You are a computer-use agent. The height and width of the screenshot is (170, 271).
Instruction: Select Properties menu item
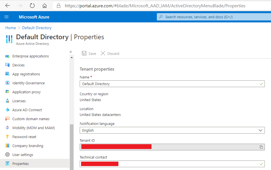pyautogui.click(x=35, y=164)
